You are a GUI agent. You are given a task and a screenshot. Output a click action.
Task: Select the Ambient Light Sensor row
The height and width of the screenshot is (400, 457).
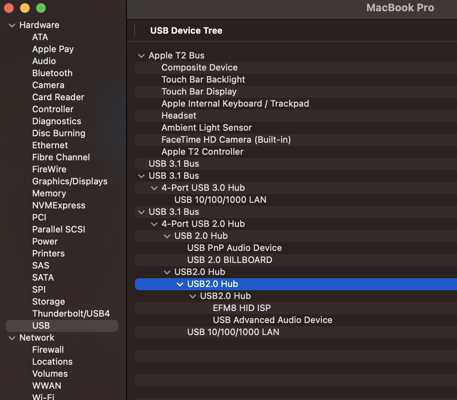click(296, 128)
